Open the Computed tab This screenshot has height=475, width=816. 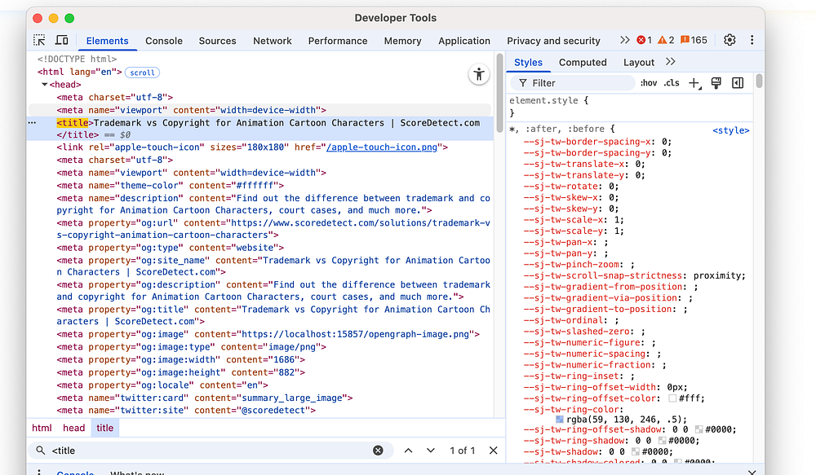pos(583,63)
